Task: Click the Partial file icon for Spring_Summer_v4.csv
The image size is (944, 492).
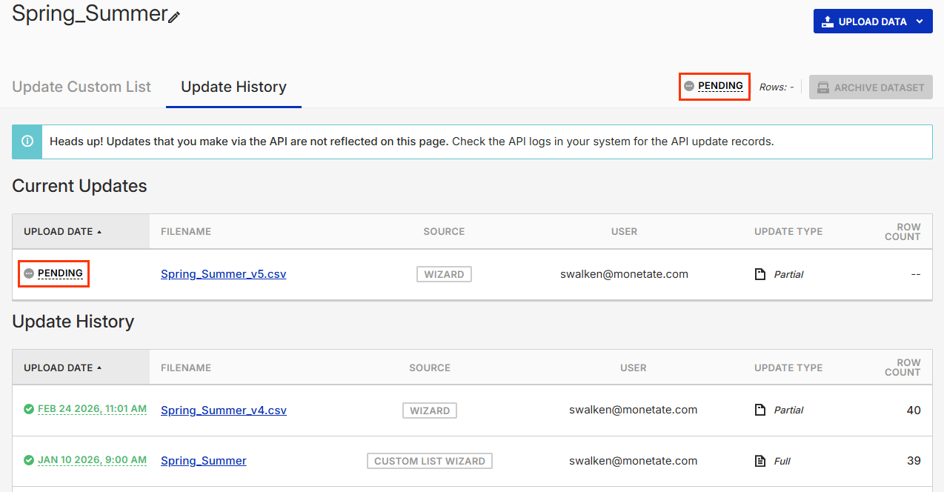Action: 759,410
